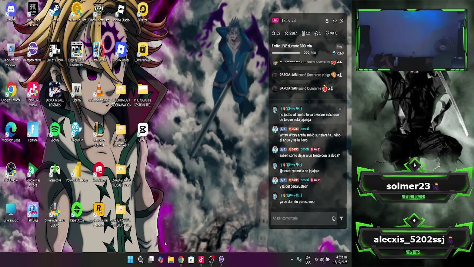Screen dimensions: 474x267
Task: Select the Roblox Studio desktop icon
Action: (x=121, y=13)
